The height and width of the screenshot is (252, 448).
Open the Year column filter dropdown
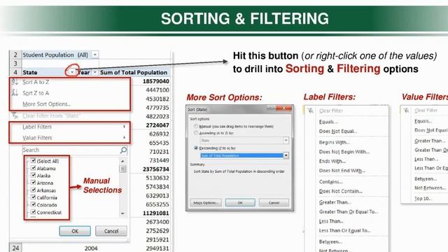[95, 72]
